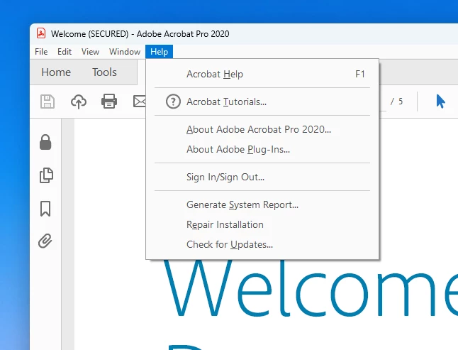Select the arrow selection tool icon

(440, 102)
